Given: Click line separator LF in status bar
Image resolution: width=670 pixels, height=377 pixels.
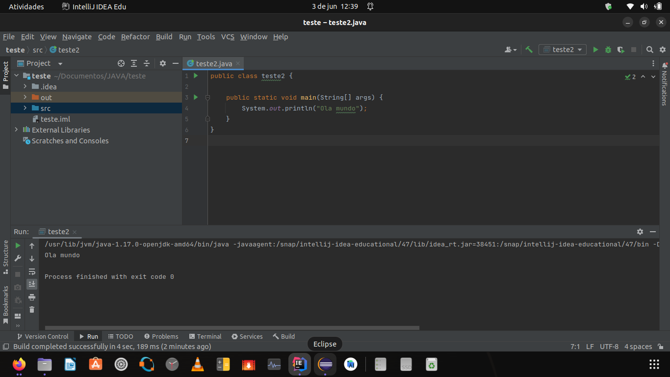Looking at the screenshot, I should coord(590,347).
